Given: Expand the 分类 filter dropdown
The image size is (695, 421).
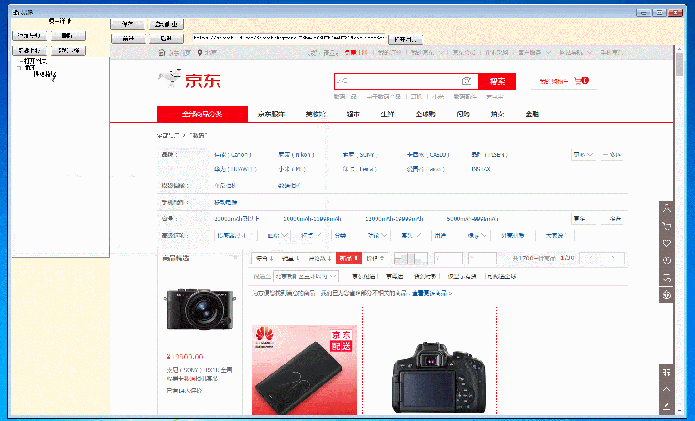Looking at the screenshot, I should [344, 235].
